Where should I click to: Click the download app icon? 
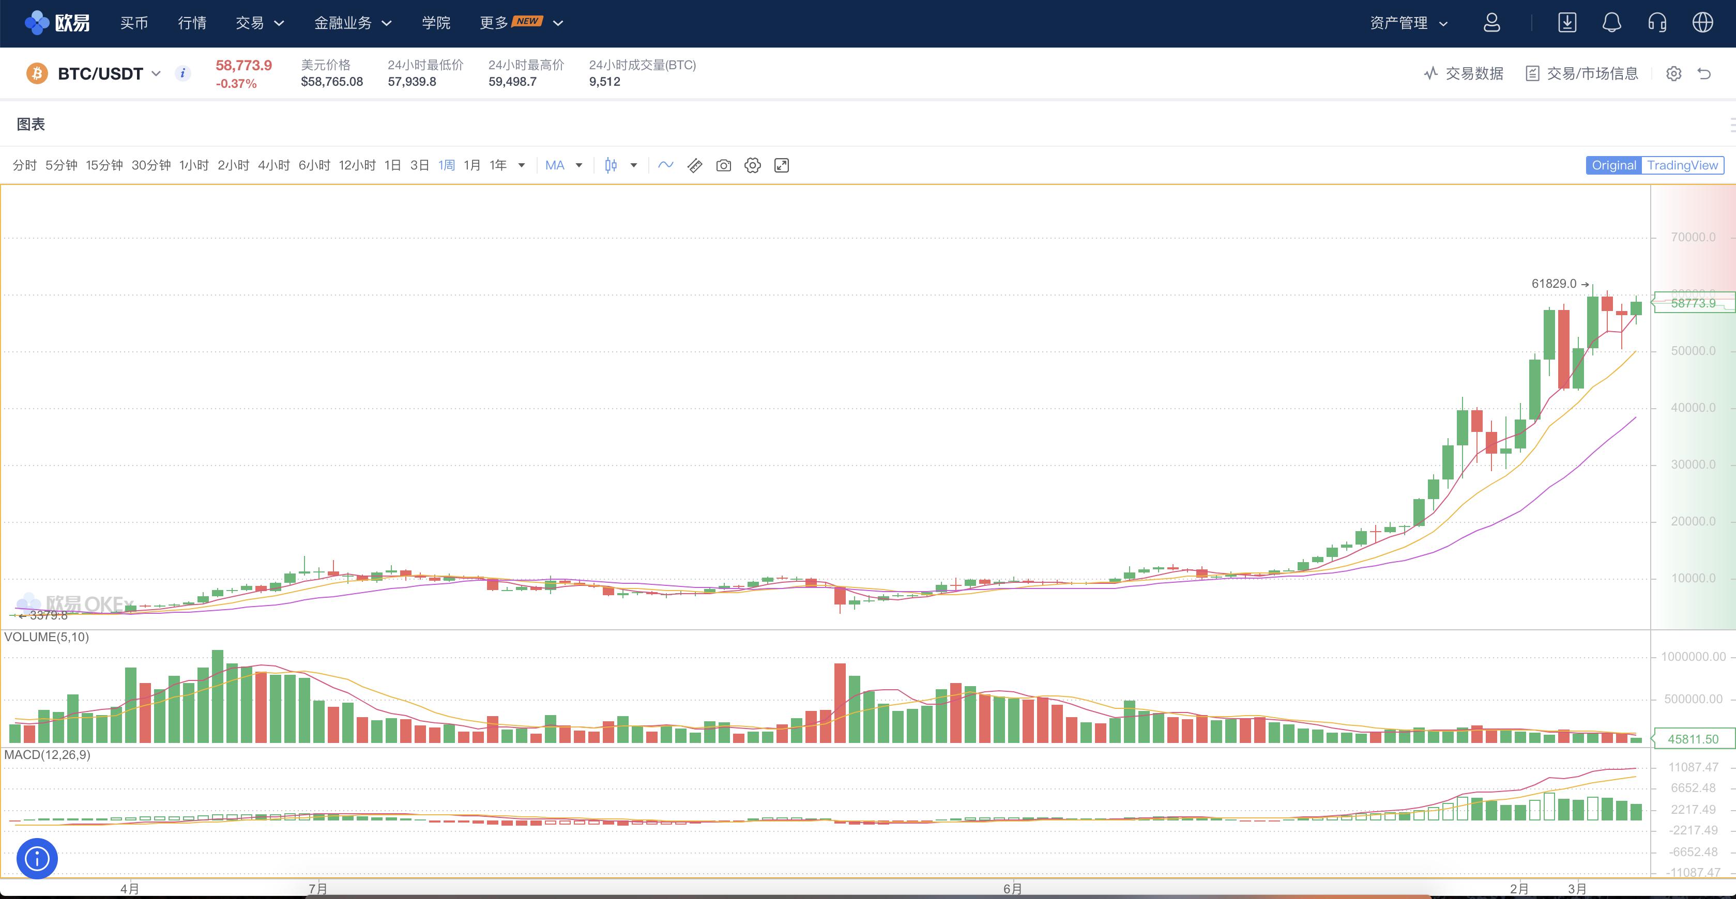point(1567,23)
